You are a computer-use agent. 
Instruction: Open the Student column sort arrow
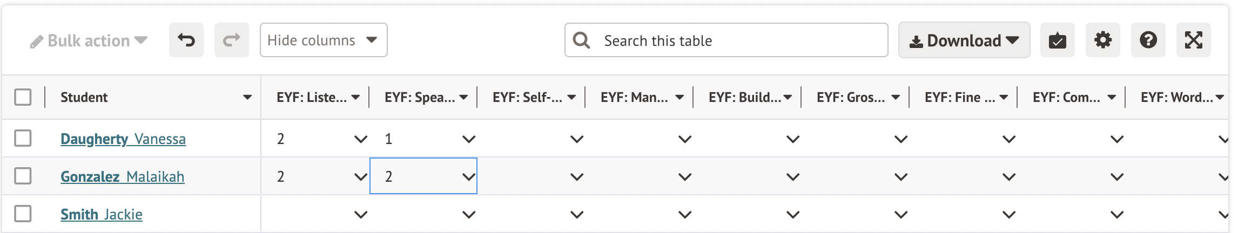pos(247,98)
